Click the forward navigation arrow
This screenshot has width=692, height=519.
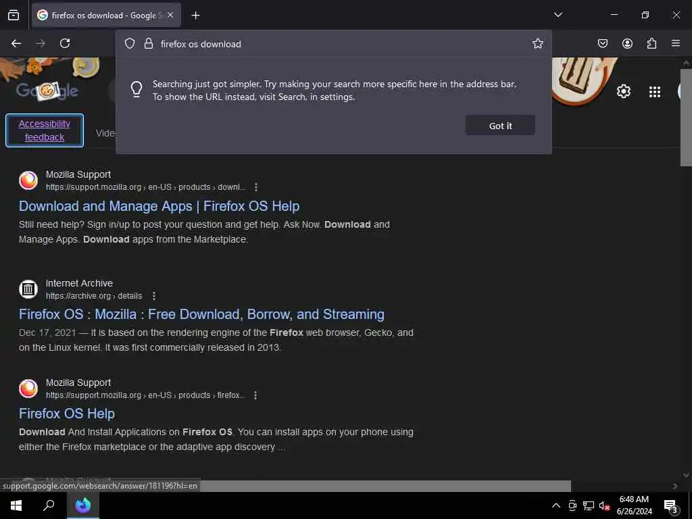click(x=41, y=43)
